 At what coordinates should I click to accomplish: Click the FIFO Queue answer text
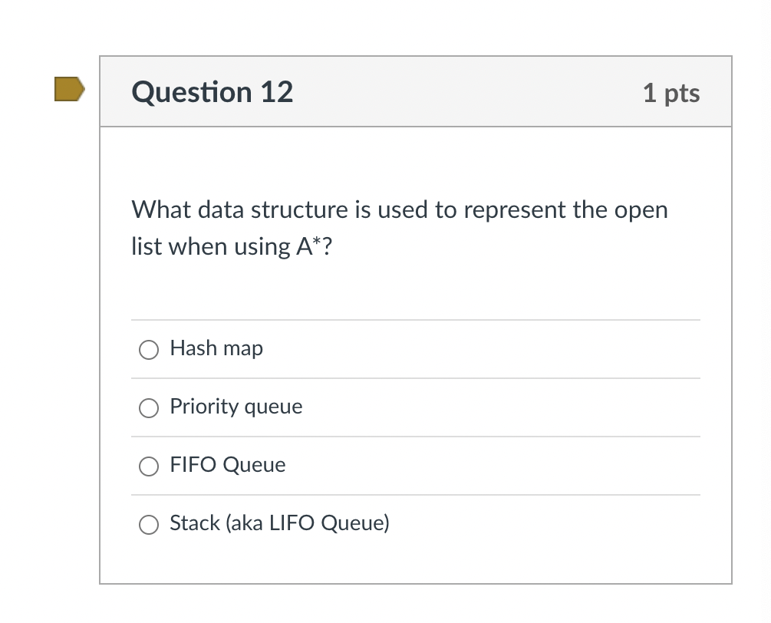point(227,465)
